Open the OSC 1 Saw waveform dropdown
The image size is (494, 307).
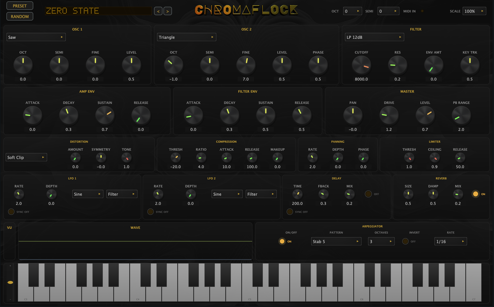pos(36,37)
